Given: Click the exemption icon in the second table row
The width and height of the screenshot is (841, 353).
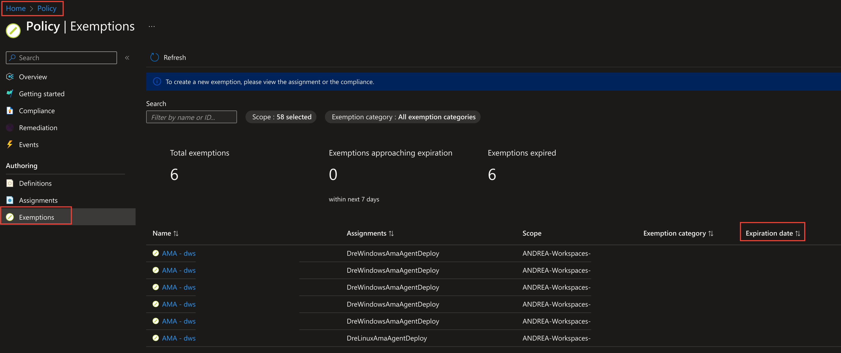Looking at the screenshot, I should pyautogui.click(x=156, y=270).
